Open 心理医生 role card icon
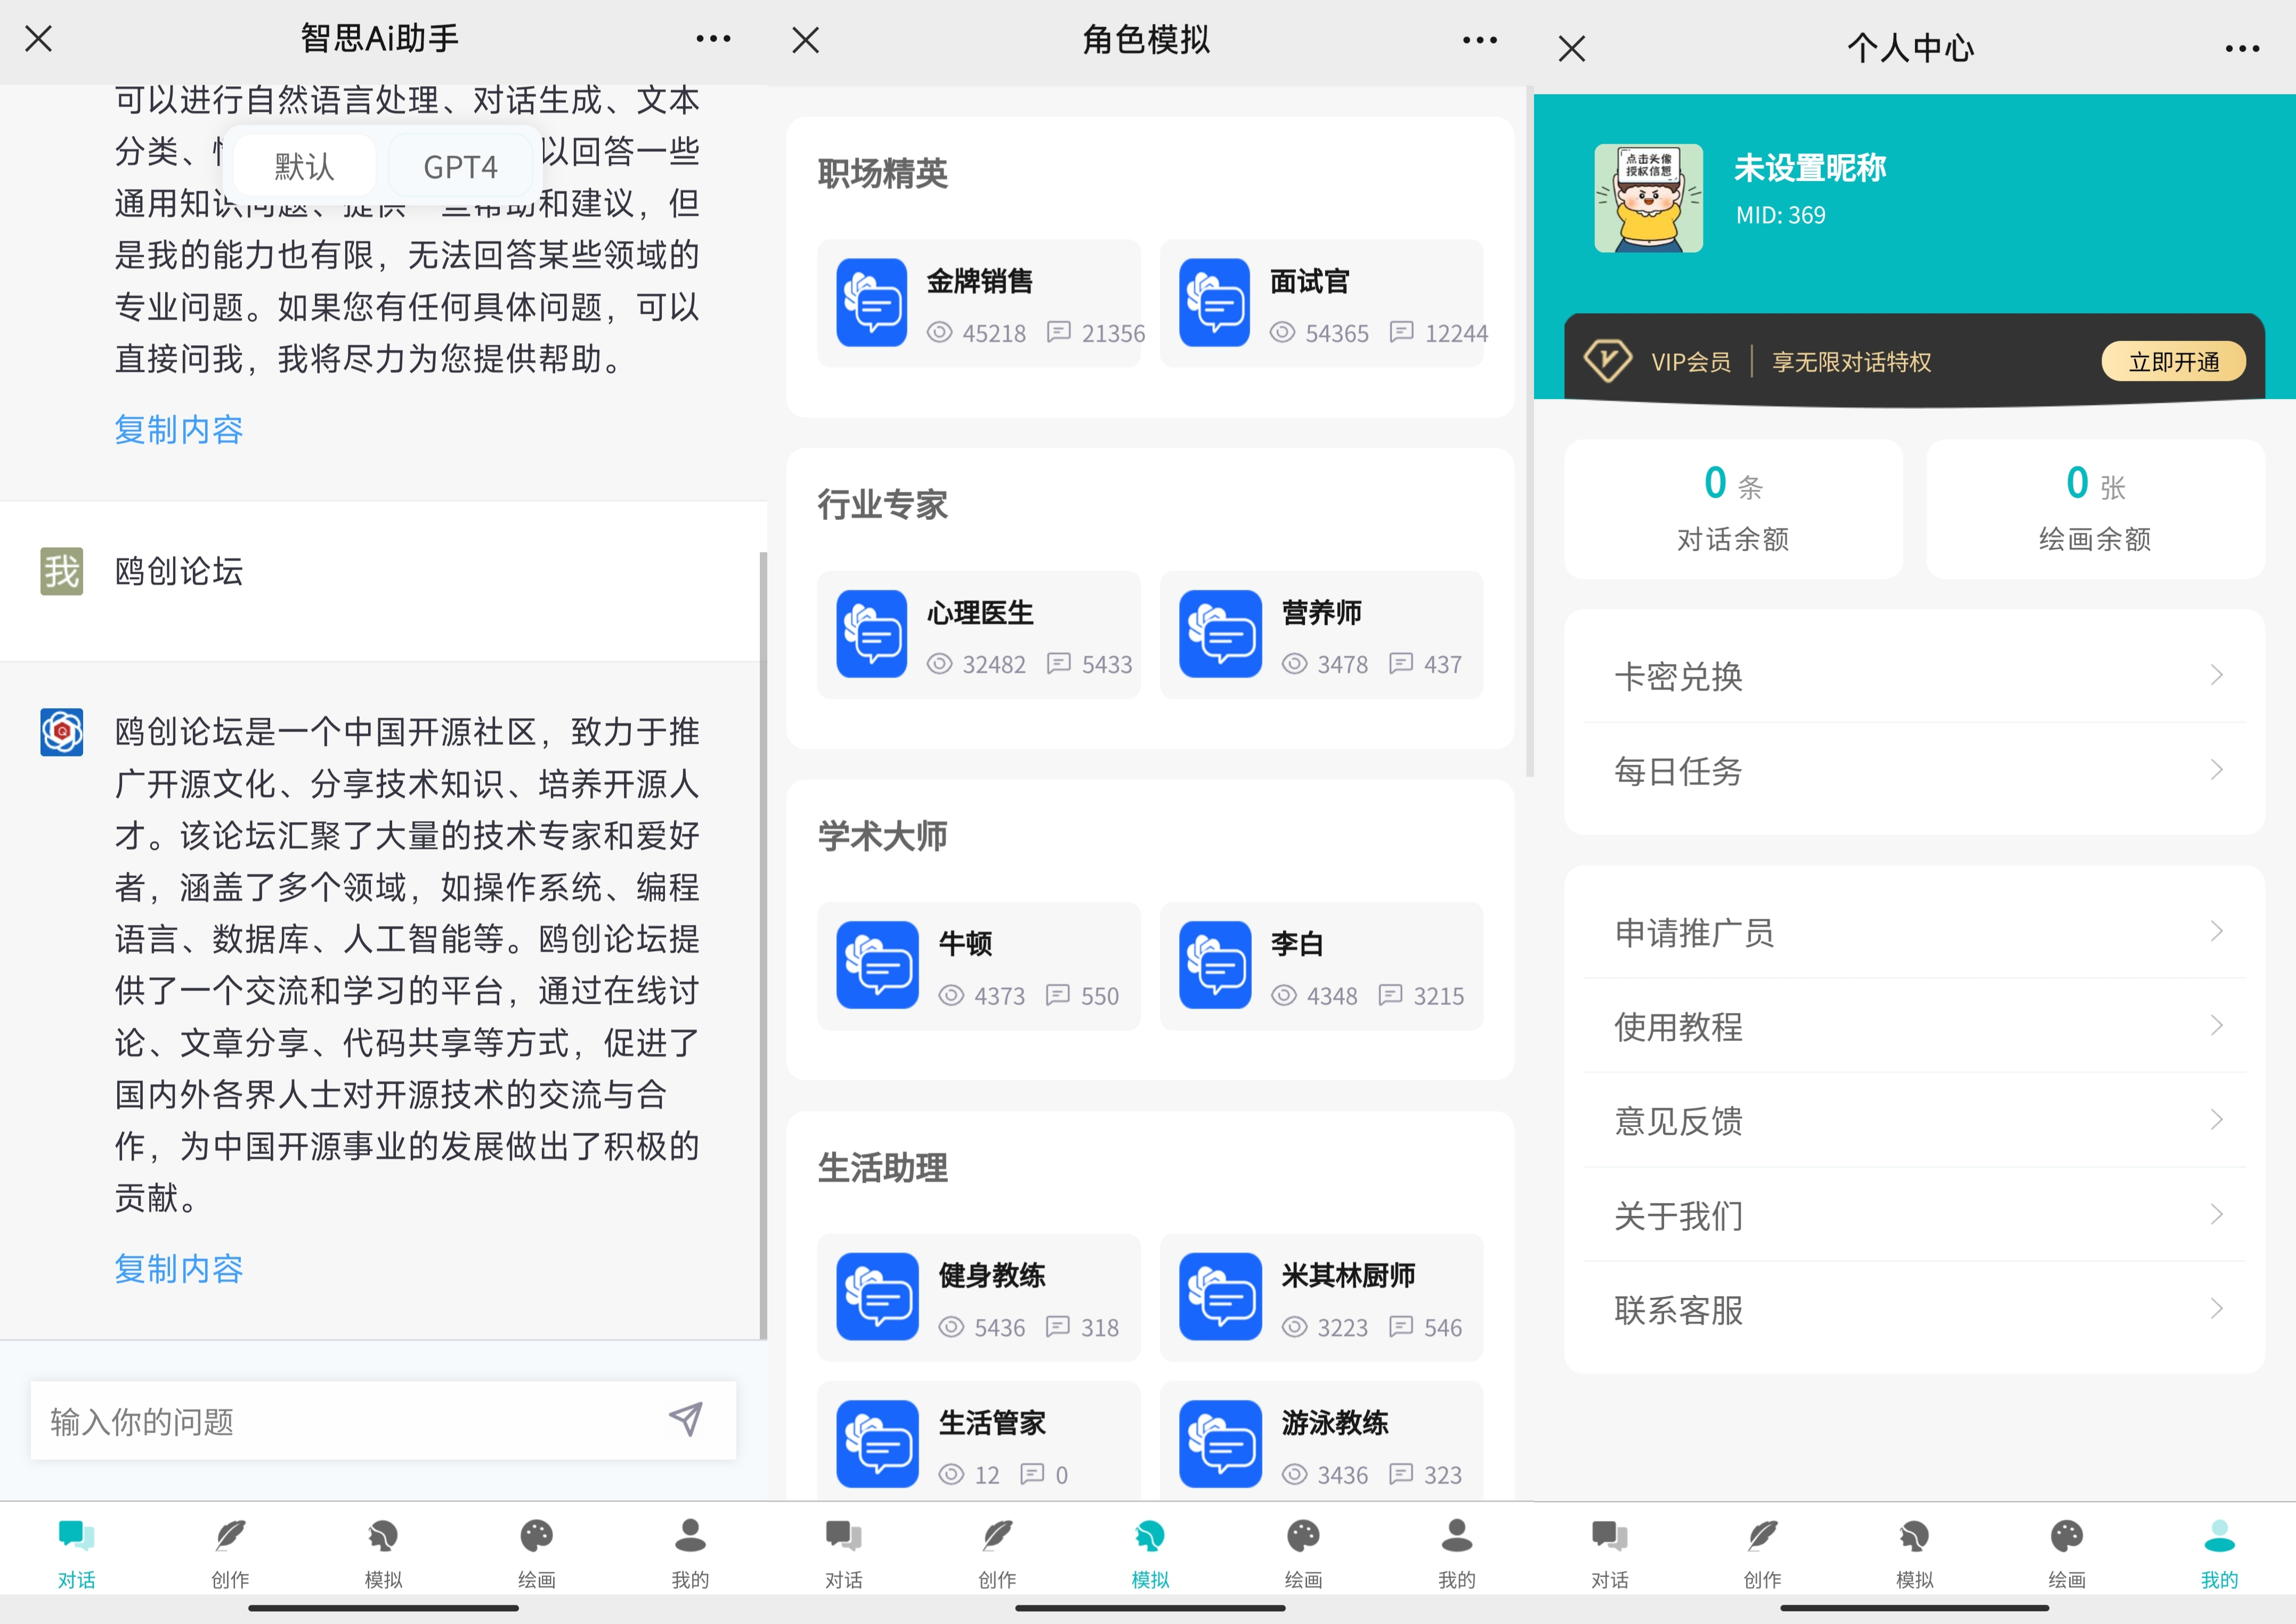This screenshot has height=1624, width=2296. click(x=872, y=634)
